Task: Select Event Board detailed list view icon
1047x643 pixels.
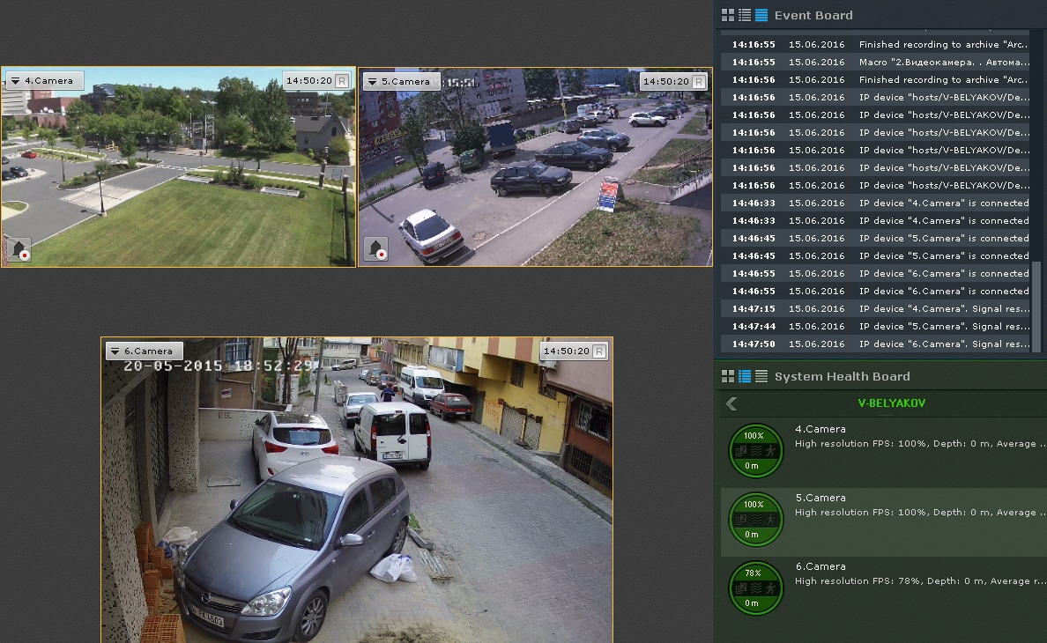Action: (745, 15)
